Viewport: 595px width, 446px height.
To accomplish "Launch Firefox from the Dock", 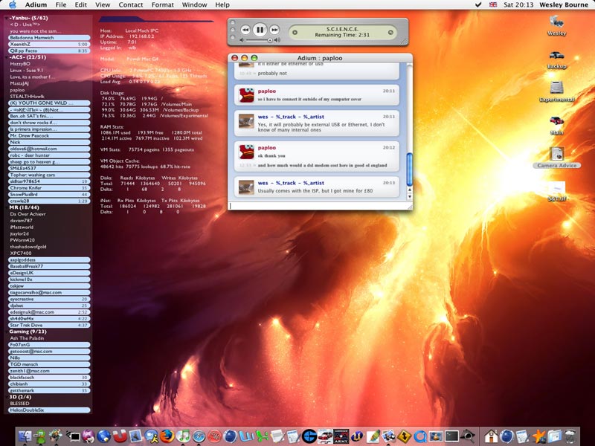I will (x=167, y=436).
